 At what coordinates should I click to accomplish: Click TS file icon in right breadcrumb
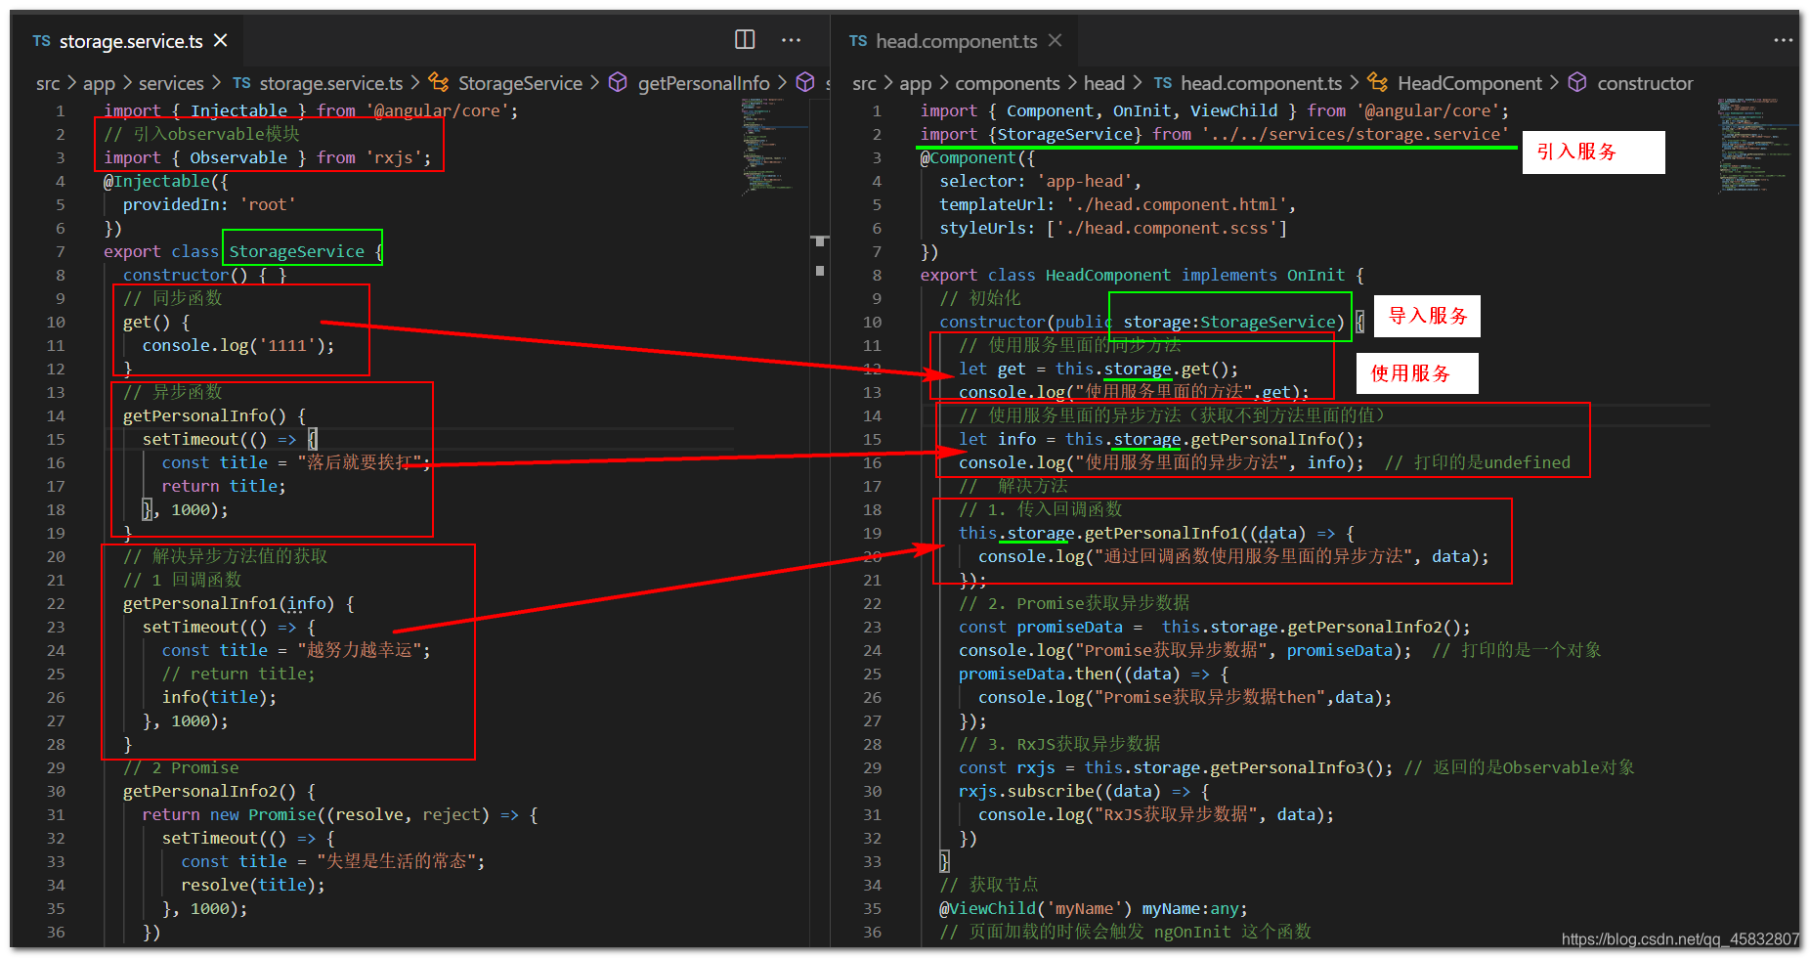pyautogui.click(x=1162, y=84)
